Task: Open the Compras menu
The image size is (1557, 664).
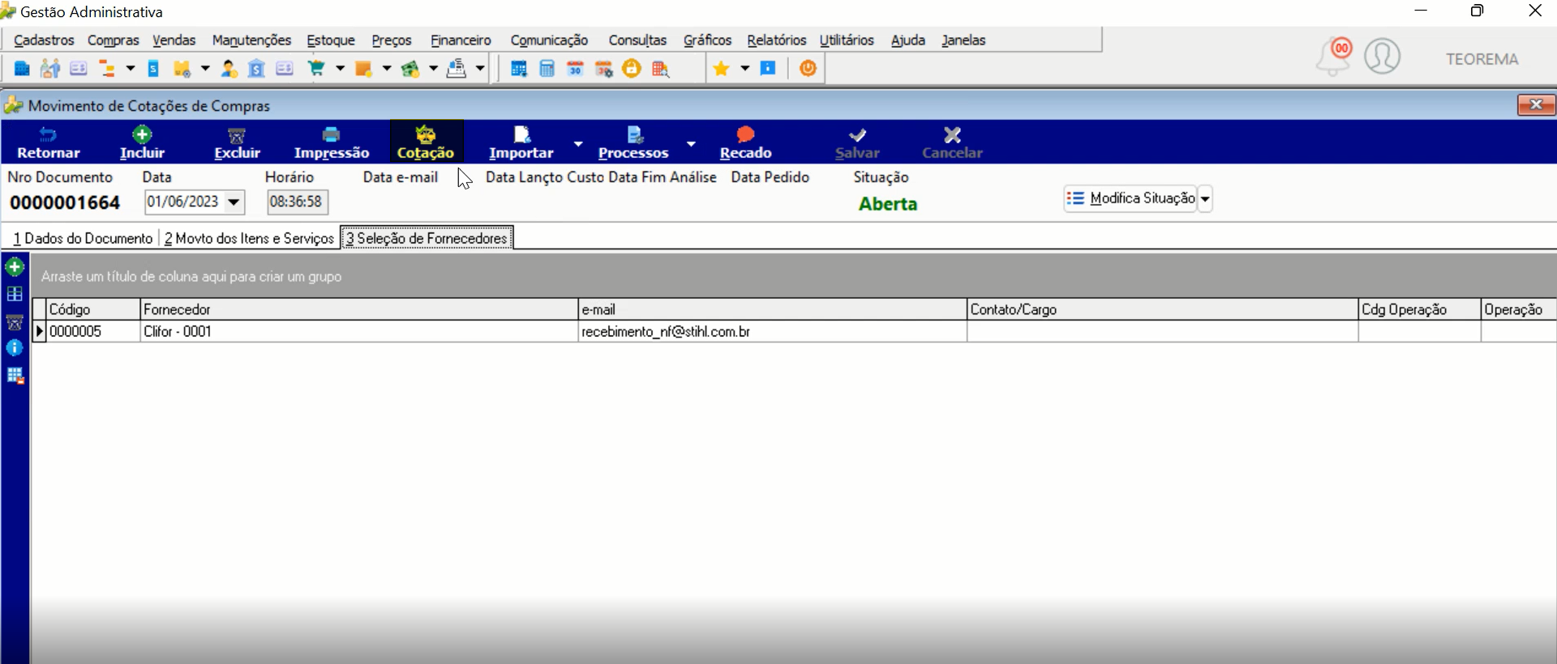Action: (114, 40)
